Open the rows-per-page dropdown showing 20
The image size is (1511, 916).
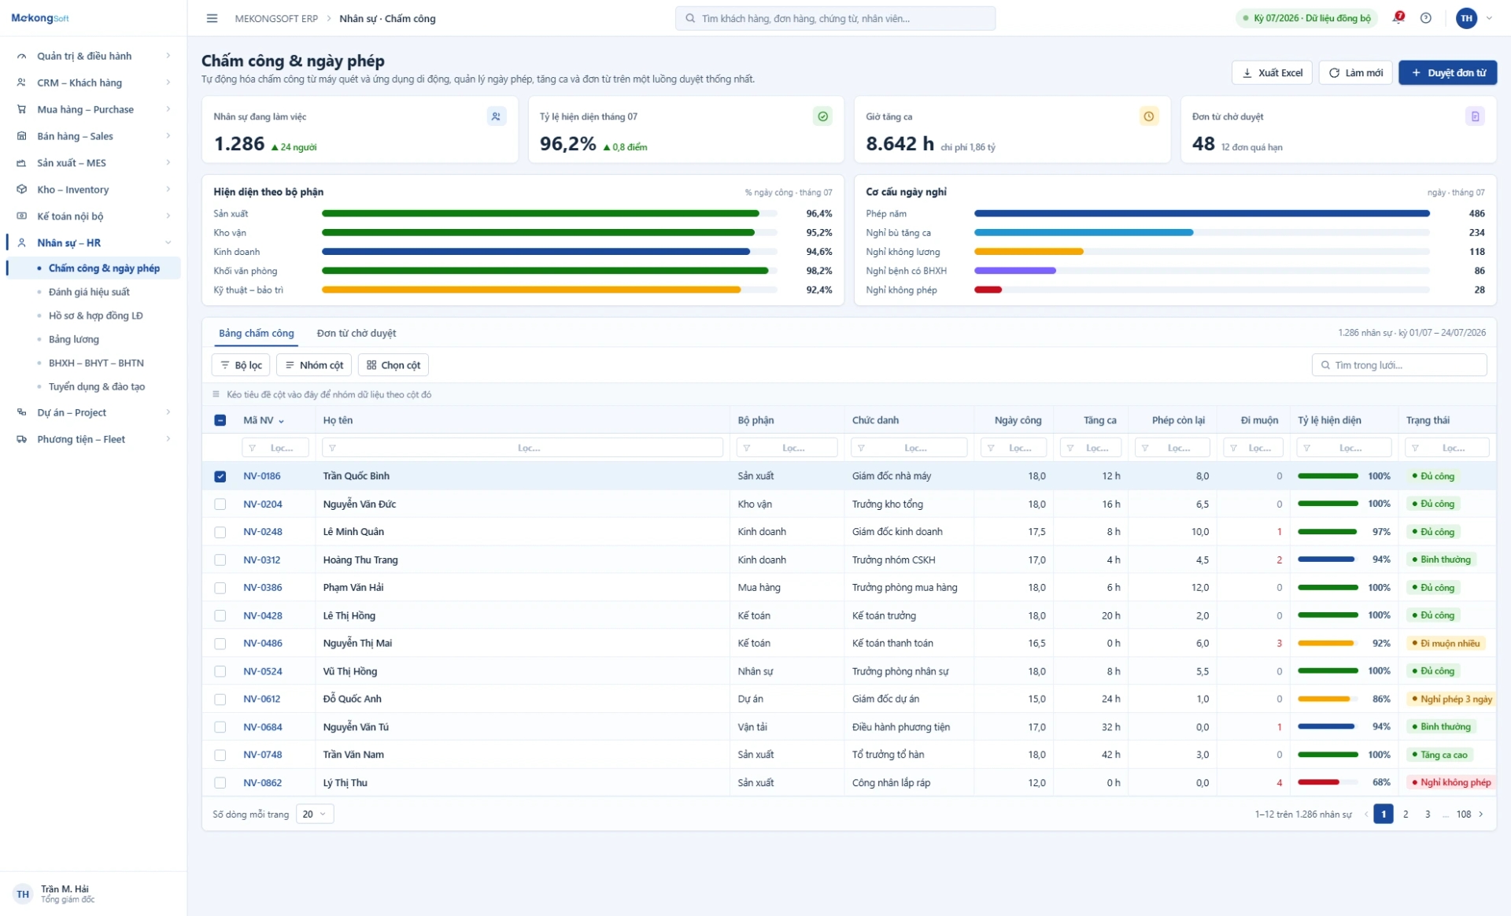(315, 814)
